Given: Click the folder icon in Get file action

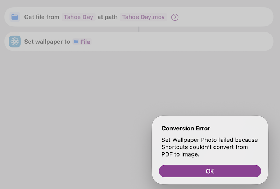Looking at the screenshot, I should (x=15, y=17).
